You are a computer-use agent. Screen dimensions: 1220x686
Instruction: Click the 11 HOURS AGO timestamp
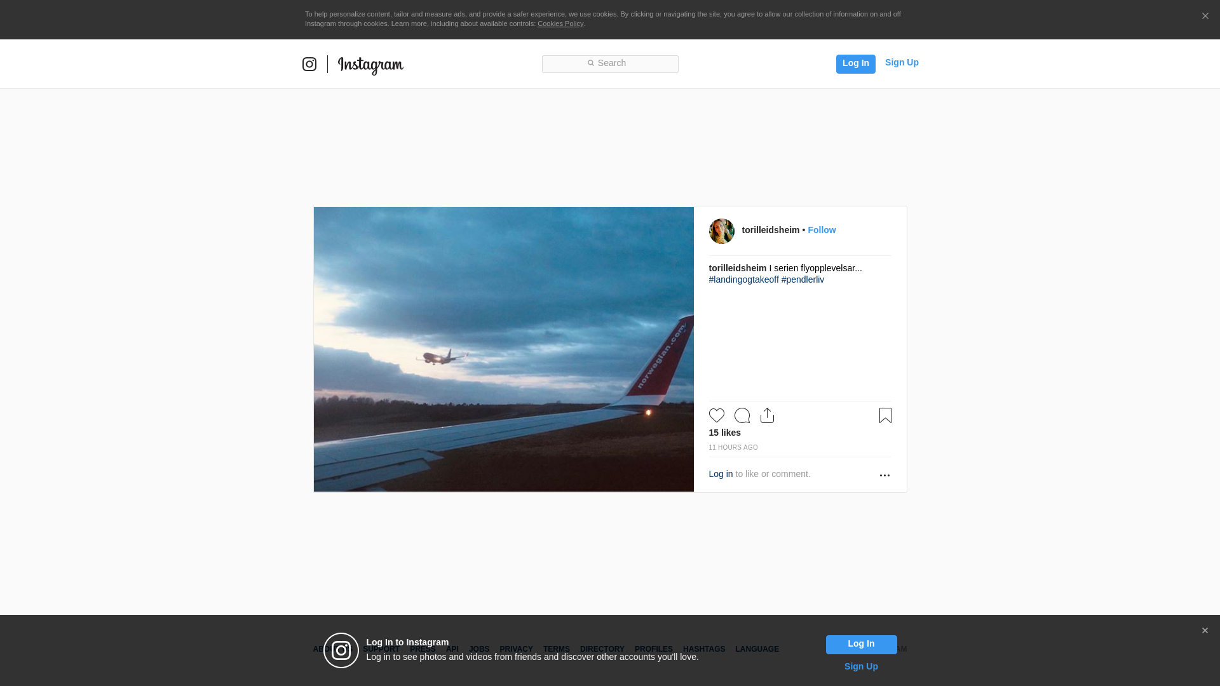click(x=733, y=448)
